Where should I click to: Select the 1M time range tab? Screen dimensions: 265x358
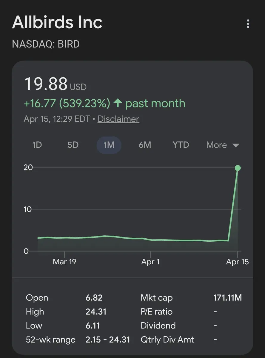(x=109, y=145)
